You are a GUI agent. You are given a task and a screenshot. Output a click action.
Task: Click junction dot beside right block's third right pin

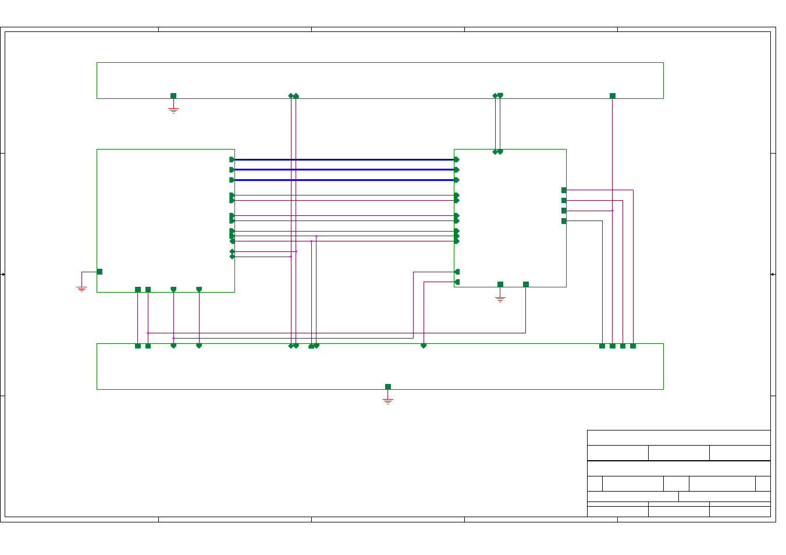point(613,211)
